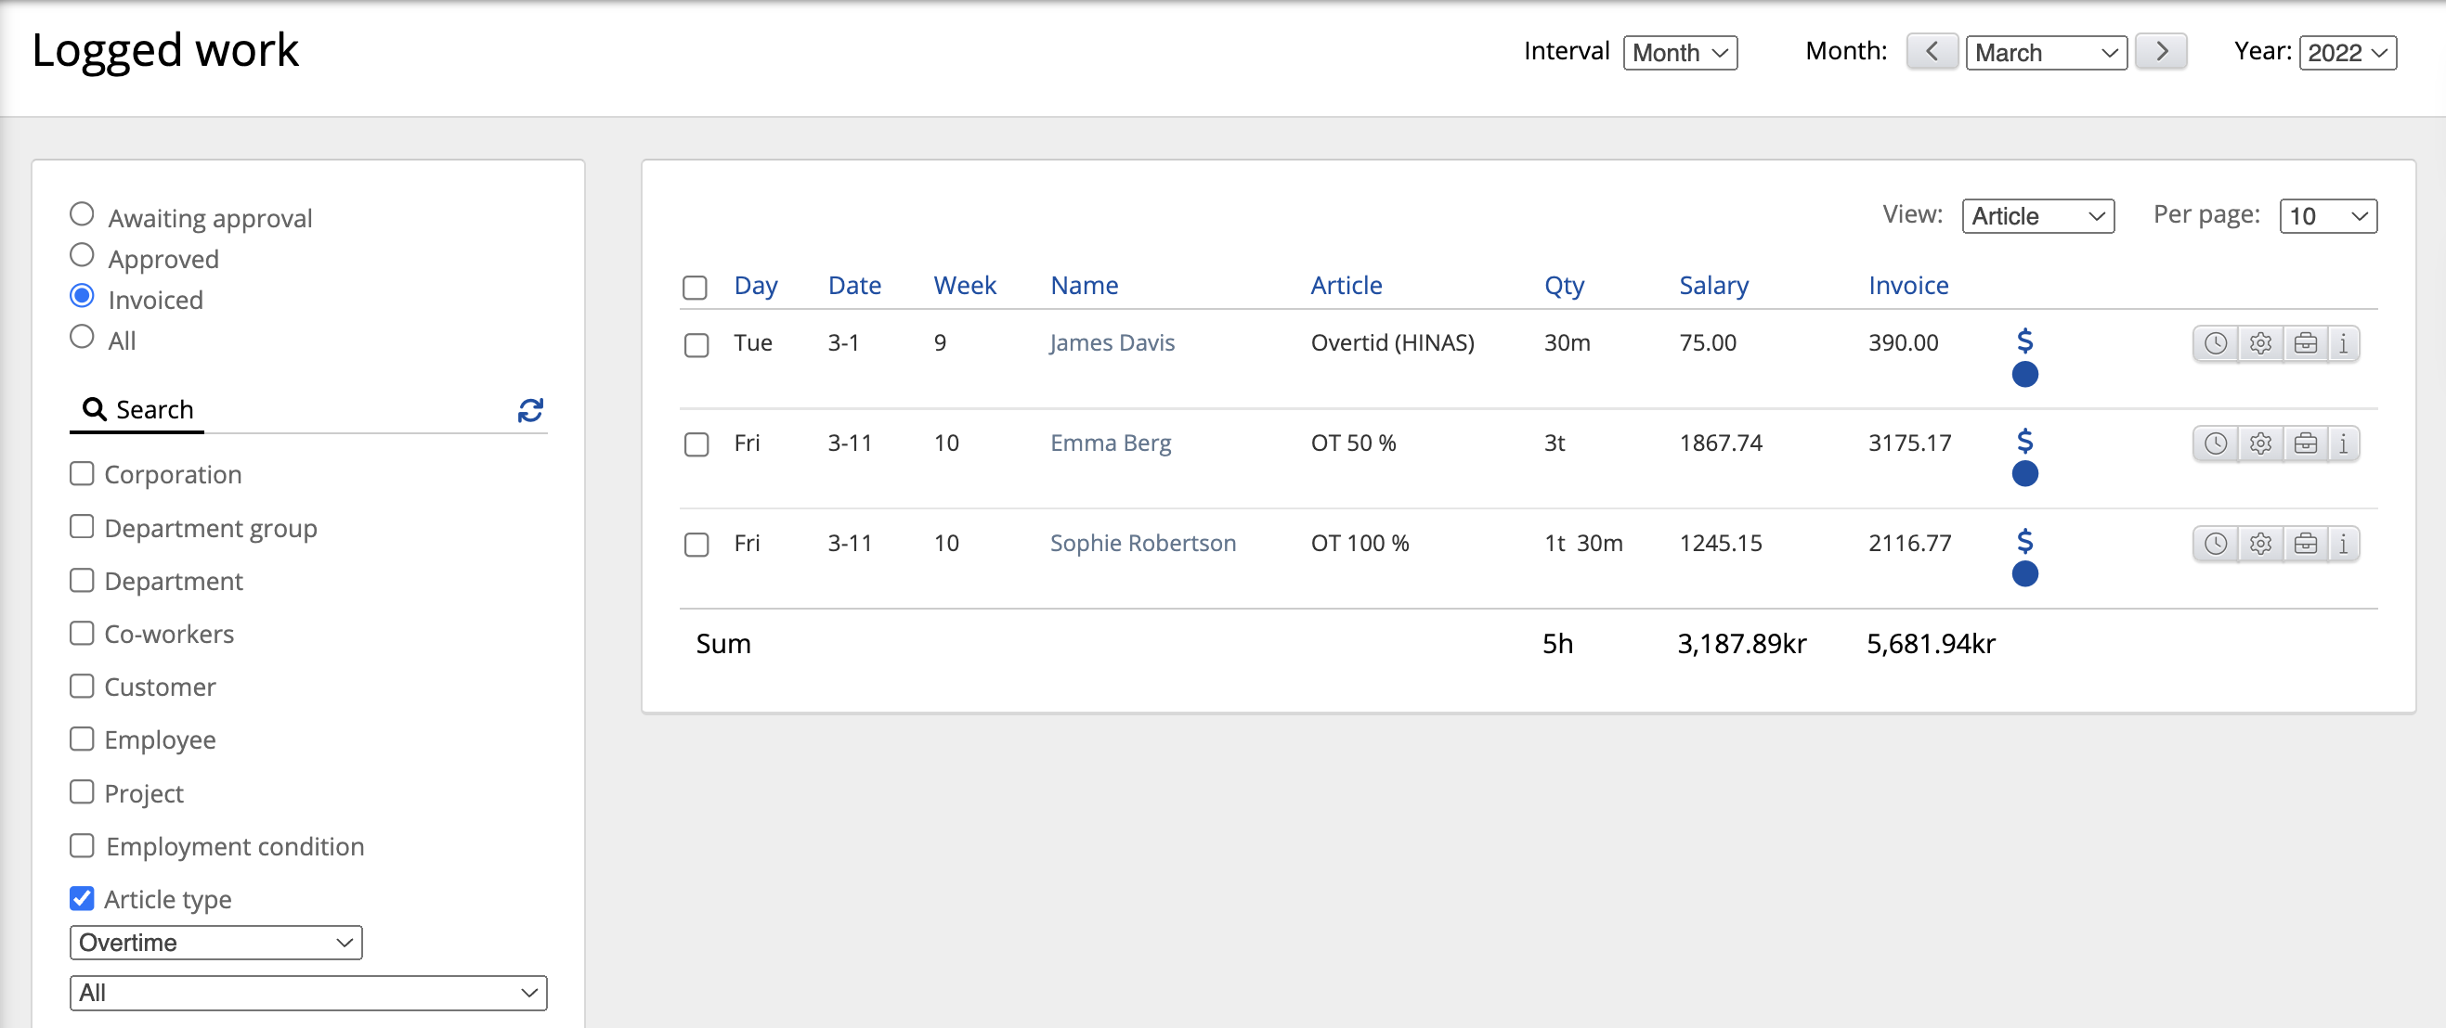This screenshot has height=1028, width=2446.
Task: Tick the select-all checkbox in table header
Action: 695,287
